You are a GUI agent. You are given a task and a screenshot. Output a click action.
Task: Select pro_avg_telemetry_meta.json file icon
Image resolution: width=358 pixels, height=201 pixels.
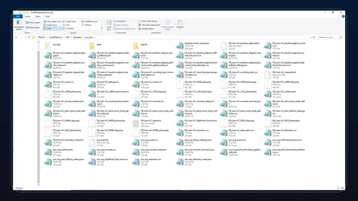click(180, 162)
